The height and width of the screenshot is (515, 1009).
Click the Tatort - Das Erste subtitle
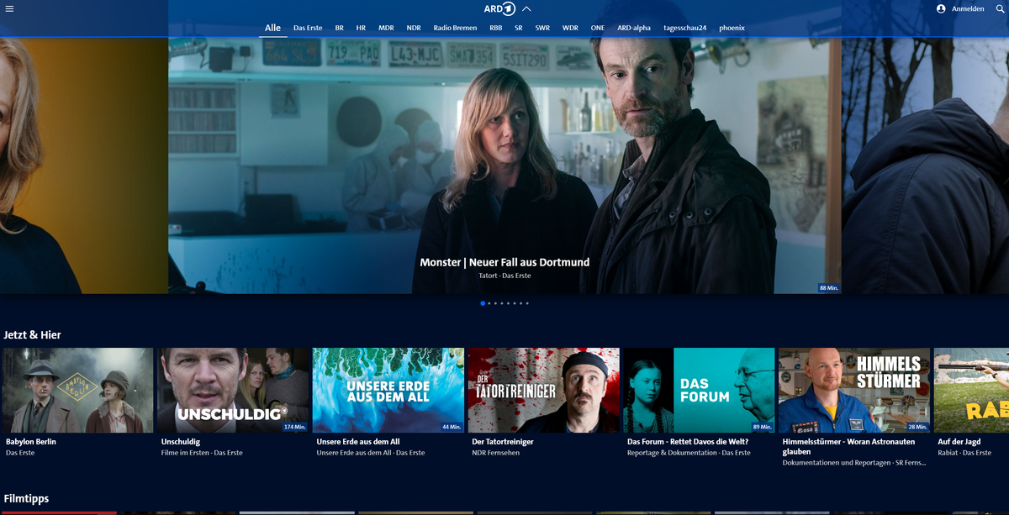tap(504, 276)
